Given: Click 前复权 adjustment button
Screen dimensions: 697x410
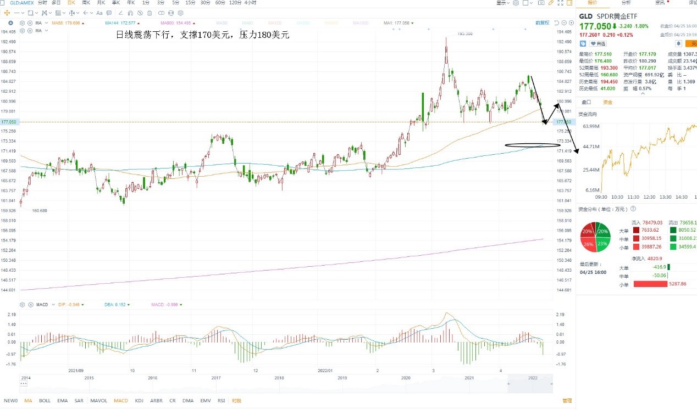Looking at the screenshot, I should click(x=542, y=23).
